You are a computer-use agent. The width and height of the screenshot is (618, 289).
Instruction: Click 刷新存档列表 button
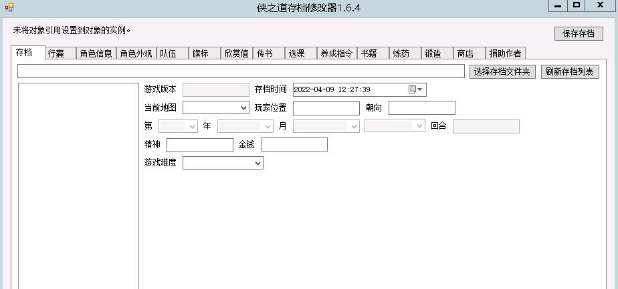click(570, 72)
